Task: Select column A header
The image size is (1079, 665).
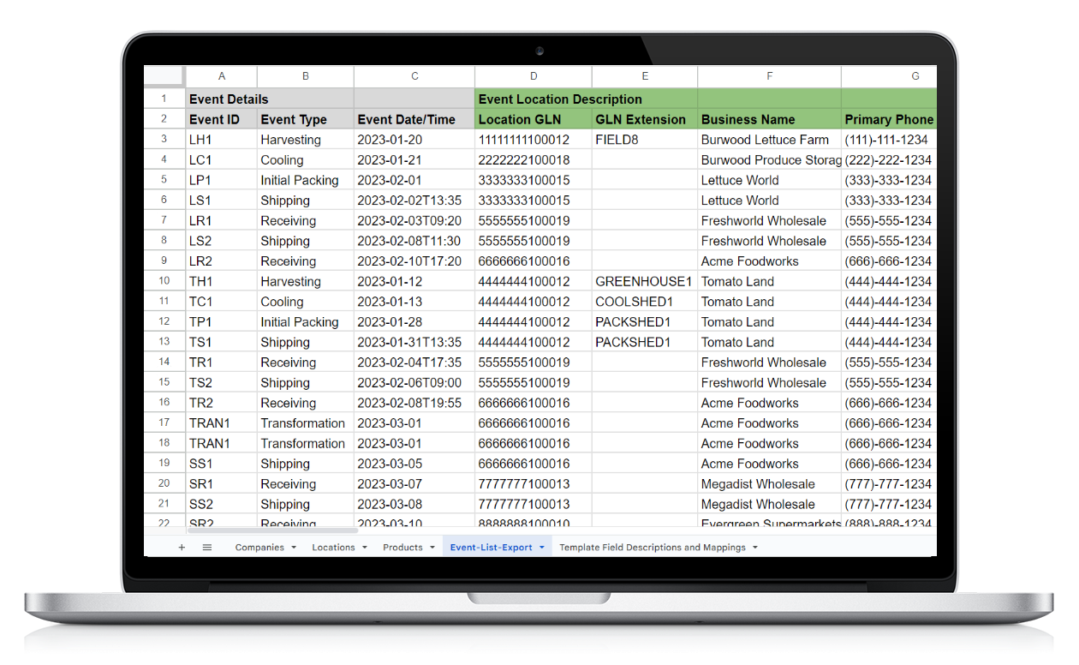Action: (221, 76)
